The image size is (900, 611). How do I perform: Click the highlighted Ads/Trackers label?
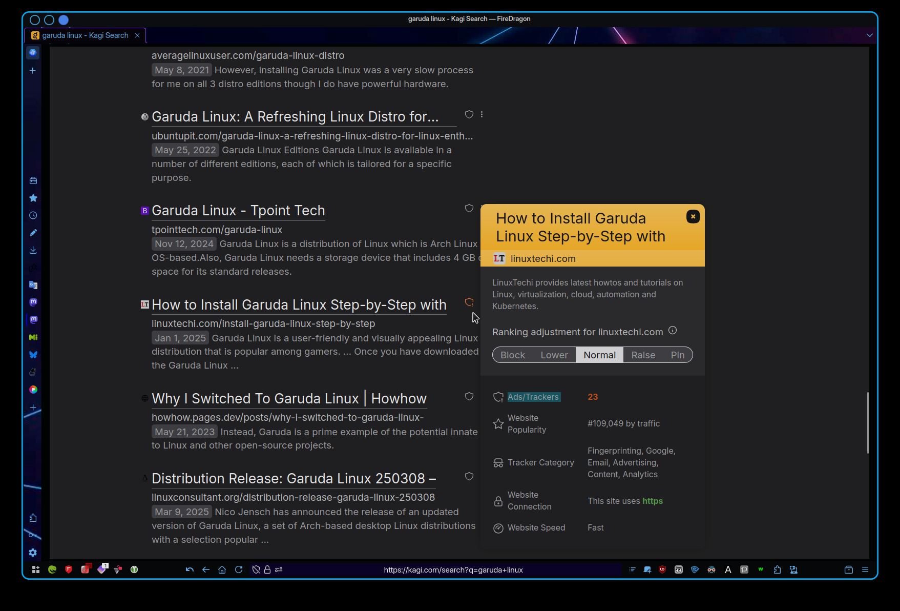pyautogui.click(x=533, y=397)
